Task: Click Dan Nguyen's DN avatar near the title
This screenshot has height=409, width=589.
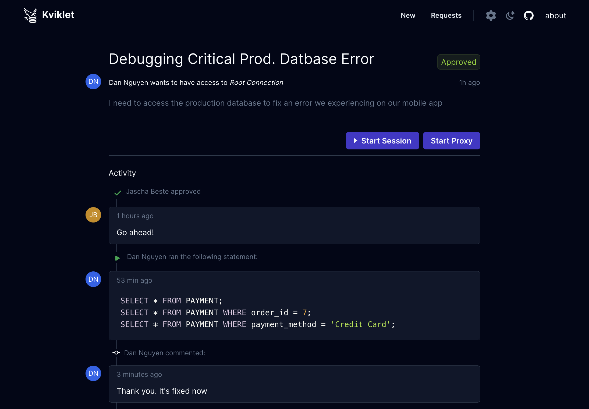Action: pos(93,81)
